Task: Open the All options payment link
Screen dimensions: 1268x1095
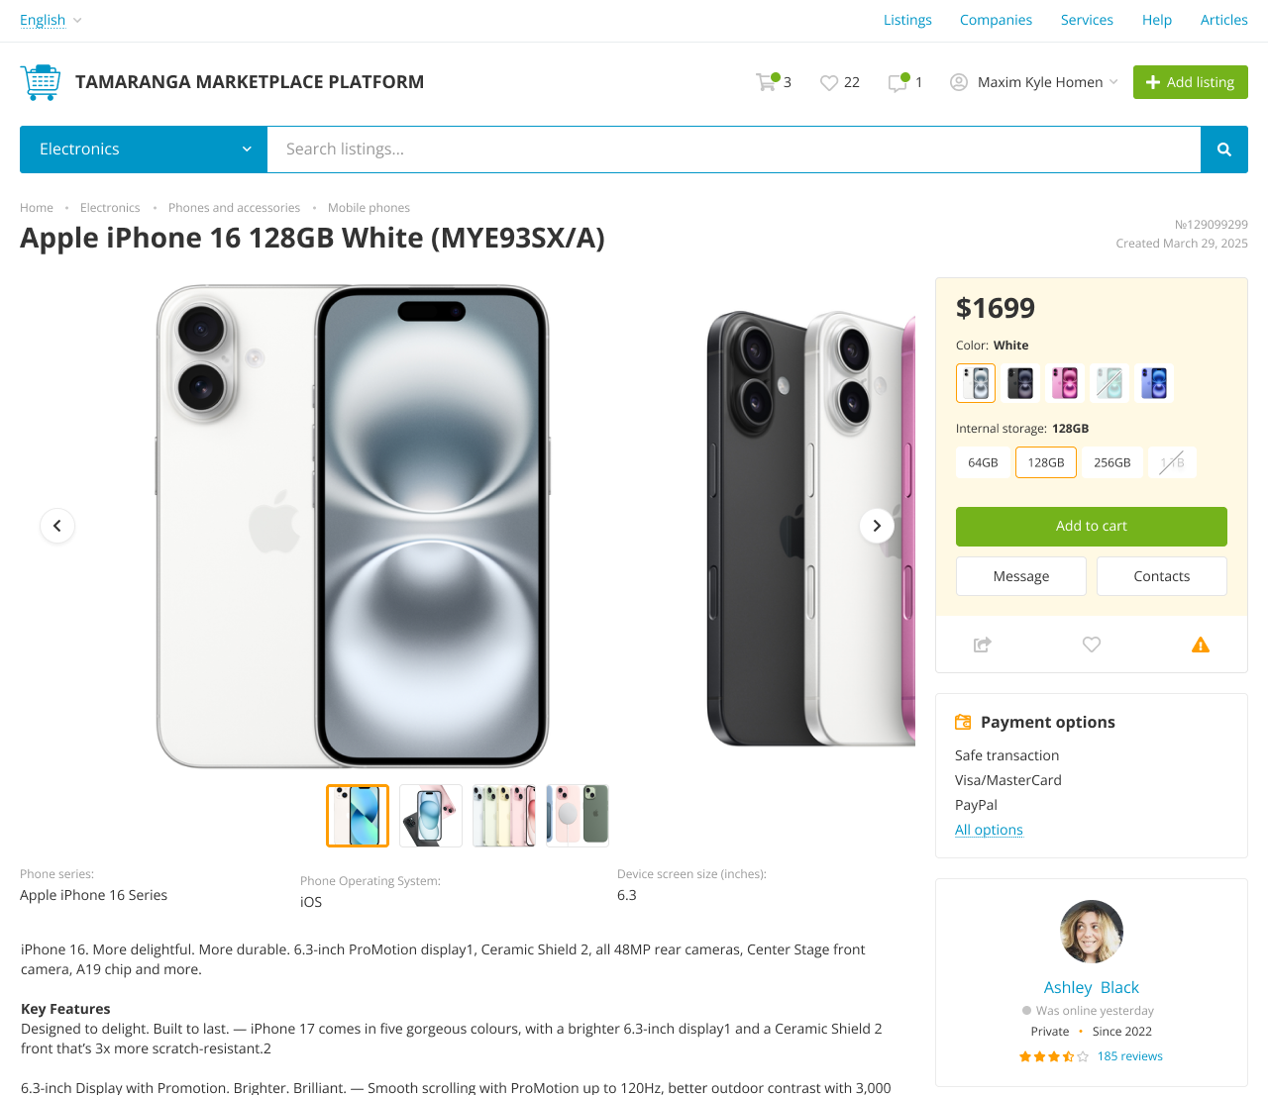Action: [989, 830]
